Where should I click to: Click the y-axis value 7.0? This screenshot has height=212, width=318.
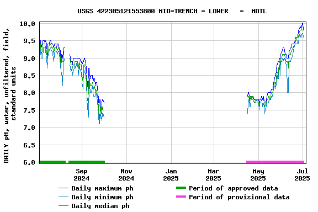tap(29, 128)
